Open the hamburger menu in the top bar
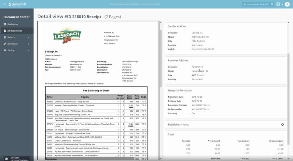This screenshot has height=161, width=293. coord(5,4)
